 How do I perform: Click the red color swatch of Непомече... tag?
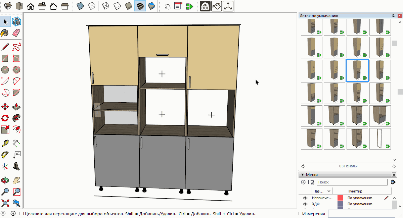(x=340, y=198)
